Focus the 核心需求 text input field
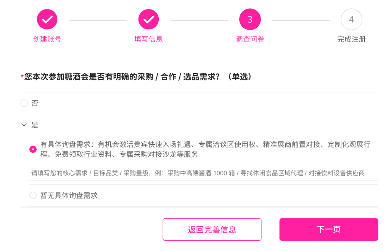This screenshot has height=251, width=391. [198, 173]
